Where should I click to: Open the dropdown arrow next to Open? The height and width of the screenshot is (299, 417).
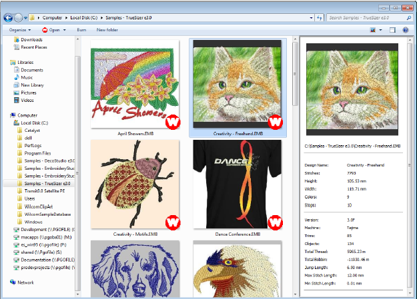(65, 30)
